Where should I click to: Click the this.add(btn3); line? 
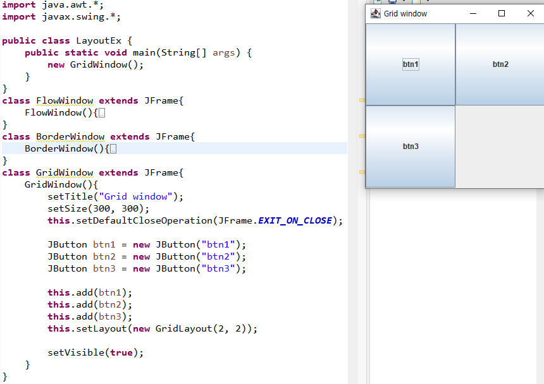pyautogui.click(x=90, y=316)
